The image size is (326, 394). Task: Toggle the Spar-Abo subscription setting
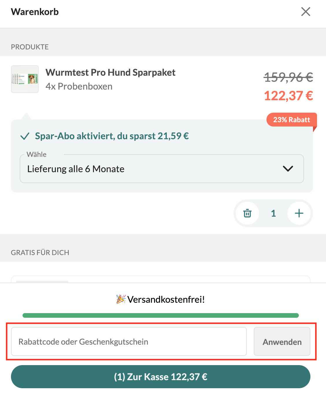click(112, 136)
